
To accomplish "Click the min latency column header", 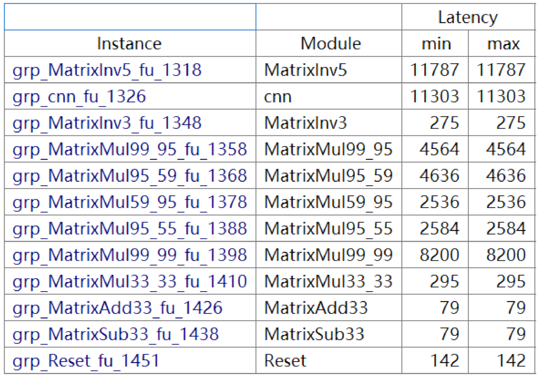I will coord(436,44).
